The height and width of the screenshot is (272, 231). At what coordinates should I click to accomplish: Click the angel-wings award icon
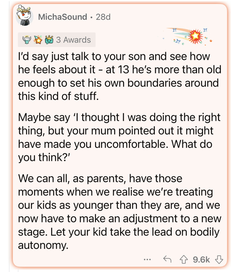(x=26, y=40)
